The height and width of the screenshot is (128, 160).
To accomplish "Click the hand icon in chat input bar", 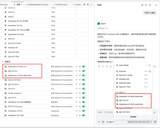I will (103, 122).
